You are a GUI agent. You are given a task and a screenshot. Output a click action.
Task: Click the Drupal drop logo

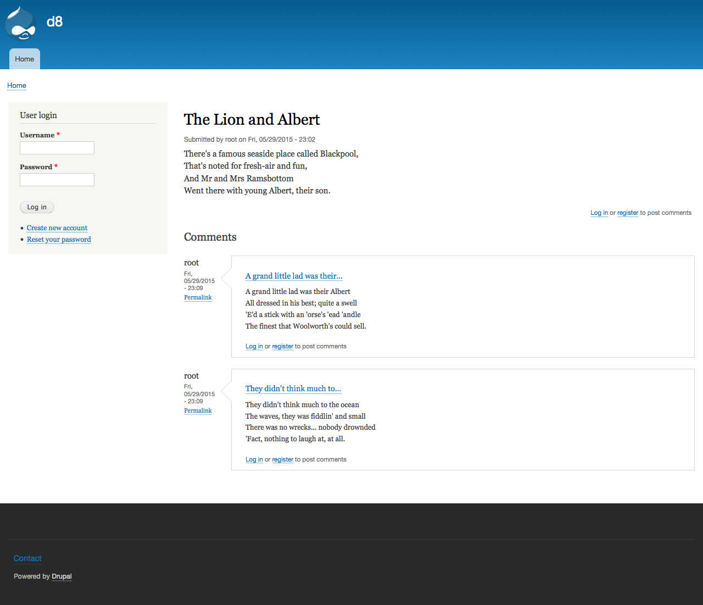coord(21,23)
